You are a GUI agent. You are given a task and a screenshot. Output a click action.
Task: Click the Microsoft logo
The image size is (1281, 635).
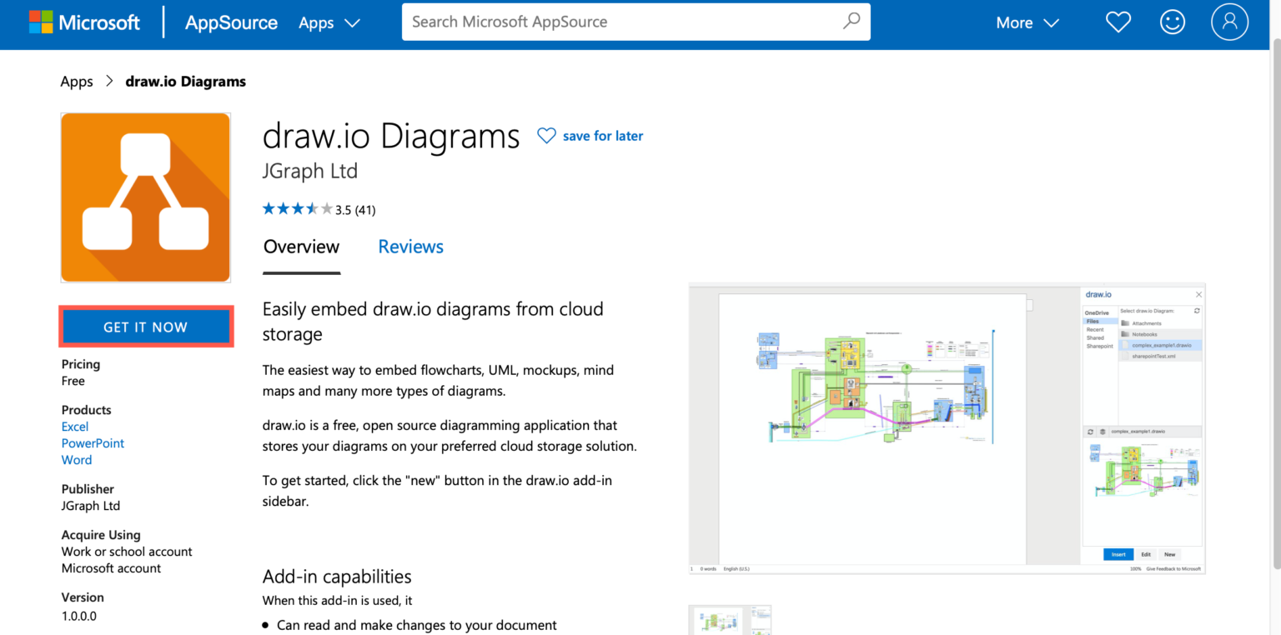(x=84, y=22)
